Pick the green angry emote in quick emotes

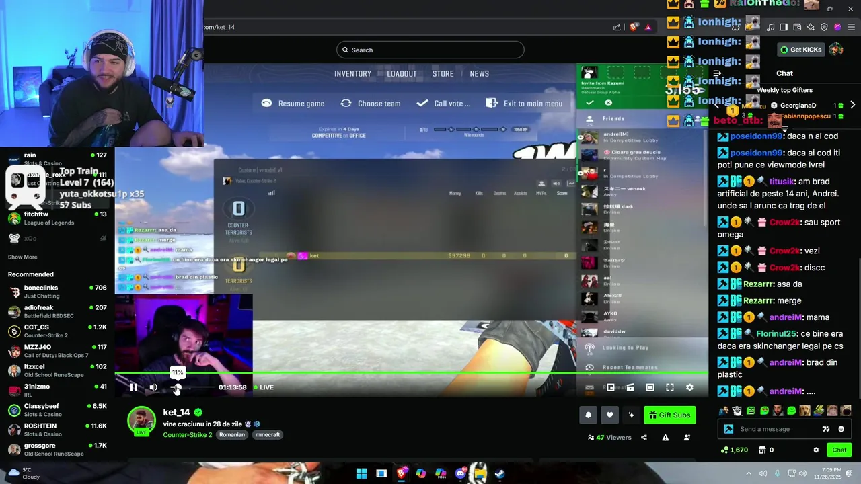point(751,411)
